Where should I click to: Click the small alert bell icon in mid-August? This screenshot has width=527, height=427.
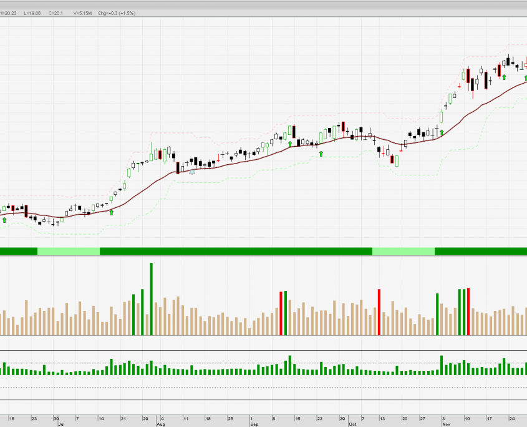click(192, 171)
